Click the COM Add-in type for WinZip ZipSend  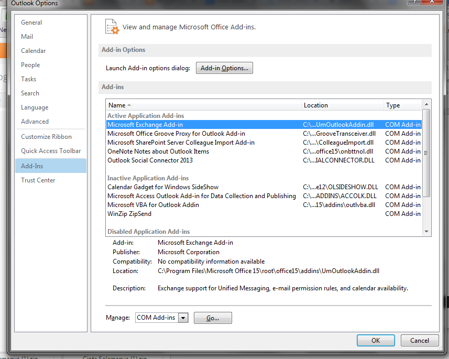point(403,214)
